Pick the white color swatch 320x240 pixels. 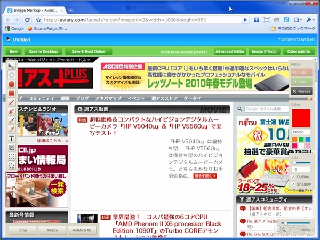coord(301,146)
